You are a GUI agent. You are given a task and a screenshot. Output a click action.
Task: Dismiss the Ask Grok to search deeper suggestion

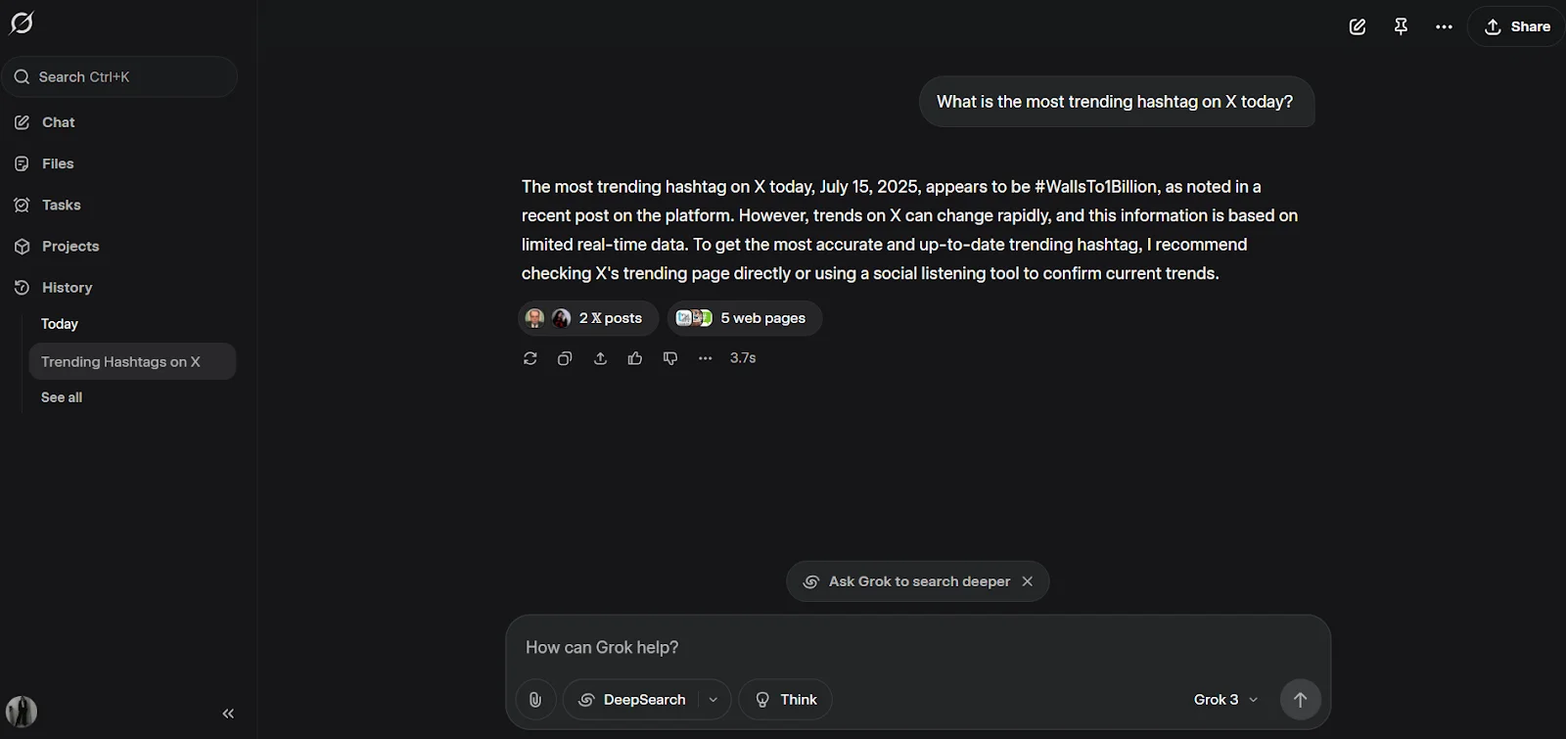pyautogui.click(x=1028, y=581)
